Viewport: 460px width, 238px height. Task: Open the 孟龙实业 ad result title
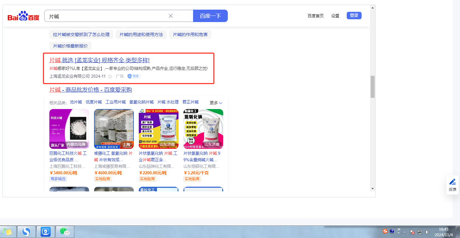point(100,60)
